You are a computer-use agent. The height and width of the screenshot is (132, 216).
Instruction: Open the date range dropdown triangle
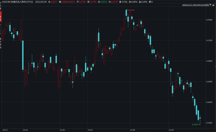tap(210, 5)
